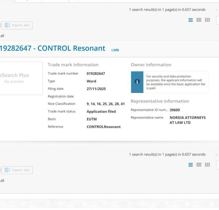Screen dimensions: 219x210
Task: Switch to compact list view above the results
Action: pyautogui.click(x=199, y=20)
